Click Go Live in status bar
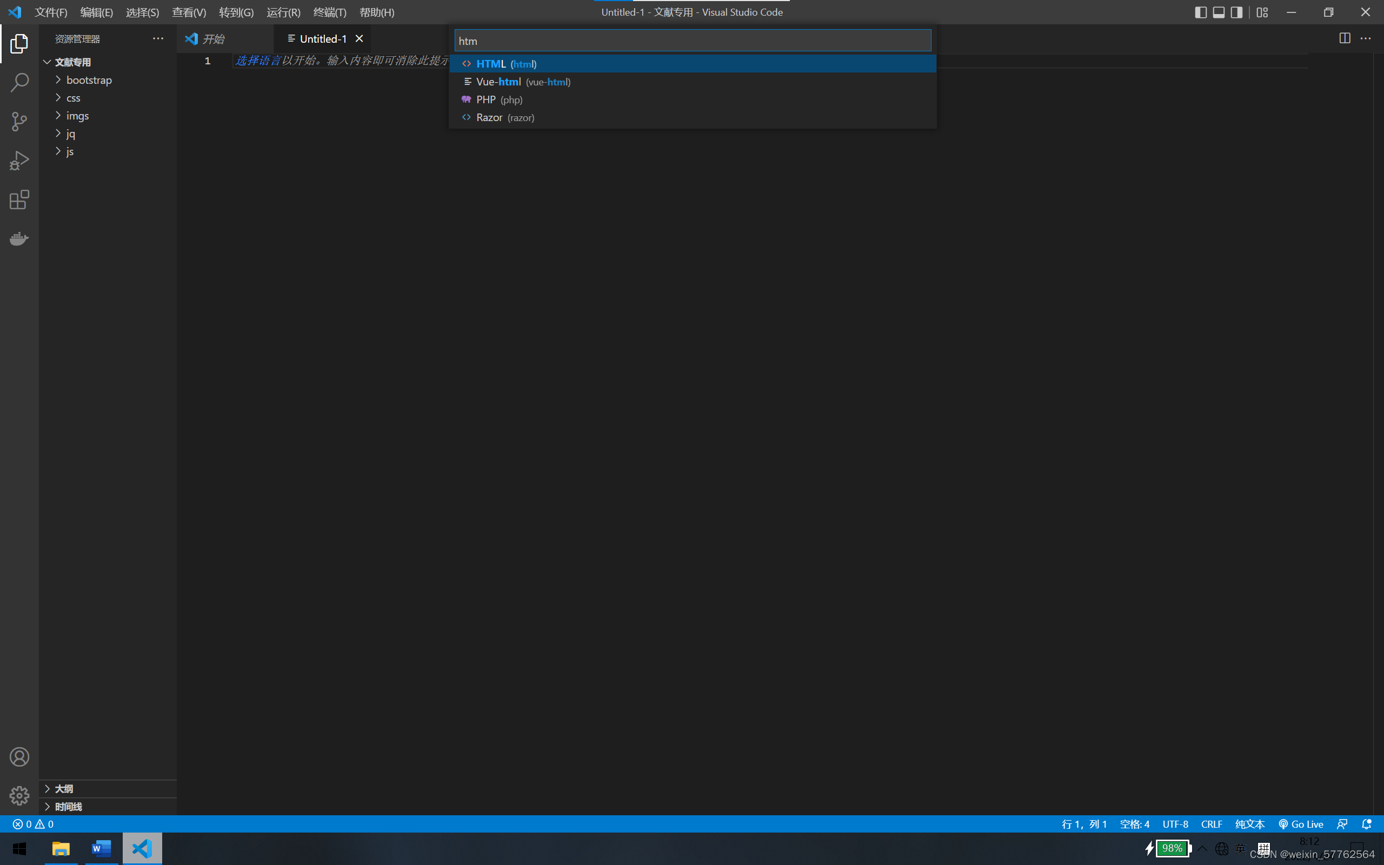1384x865 pixels. click(x=1301, y=824)
